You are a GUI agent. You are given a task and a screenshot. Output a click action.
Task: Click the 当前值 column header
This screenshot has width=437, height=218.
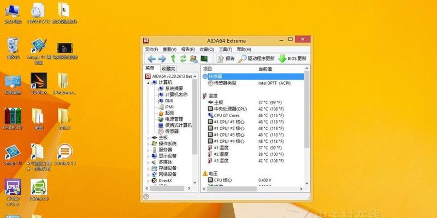point(265,69)
